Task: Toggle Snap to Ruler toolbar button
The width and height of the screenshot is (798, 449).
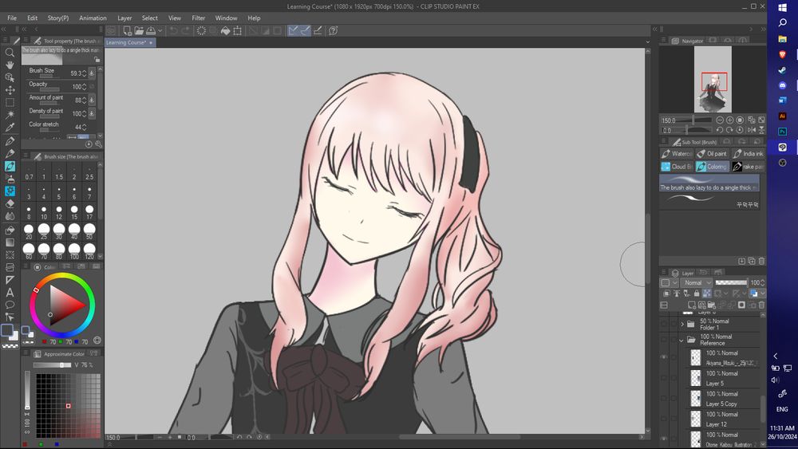Action: point(293,30)
